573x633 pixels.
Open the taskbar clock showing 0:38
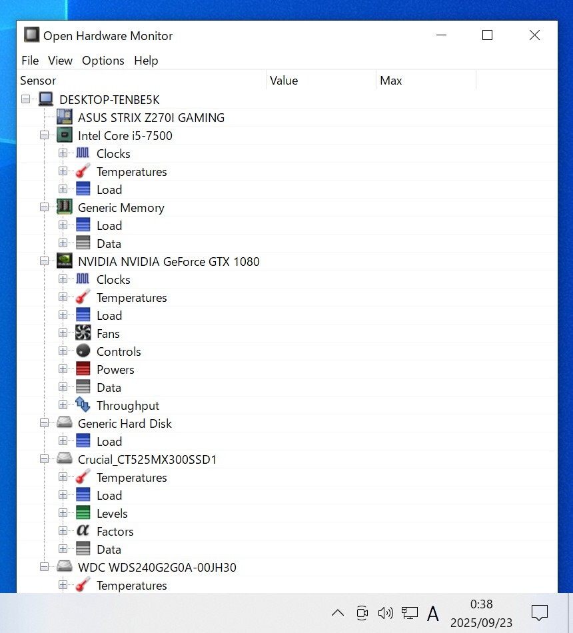(x=481, y=613)
